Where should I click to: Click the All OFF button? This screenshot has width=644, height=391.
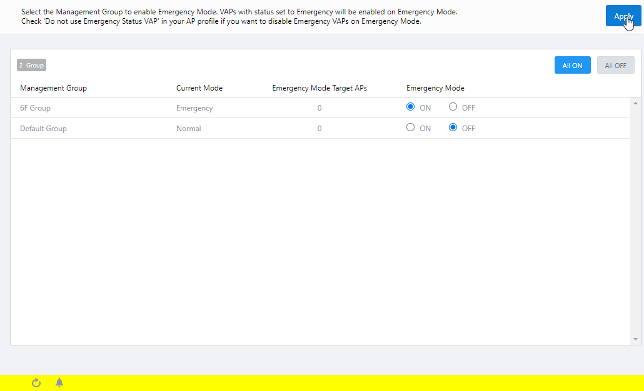tap(615, 66)
